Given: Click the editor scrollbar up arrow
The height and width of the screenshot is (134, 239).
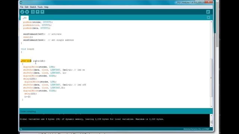Looking at the screenshot, I should 211,22.
